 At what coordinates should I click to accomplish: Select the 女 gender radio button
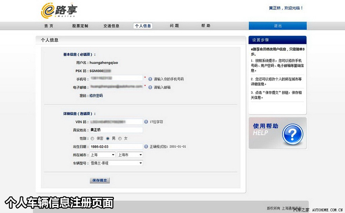[x=120, y=139]
